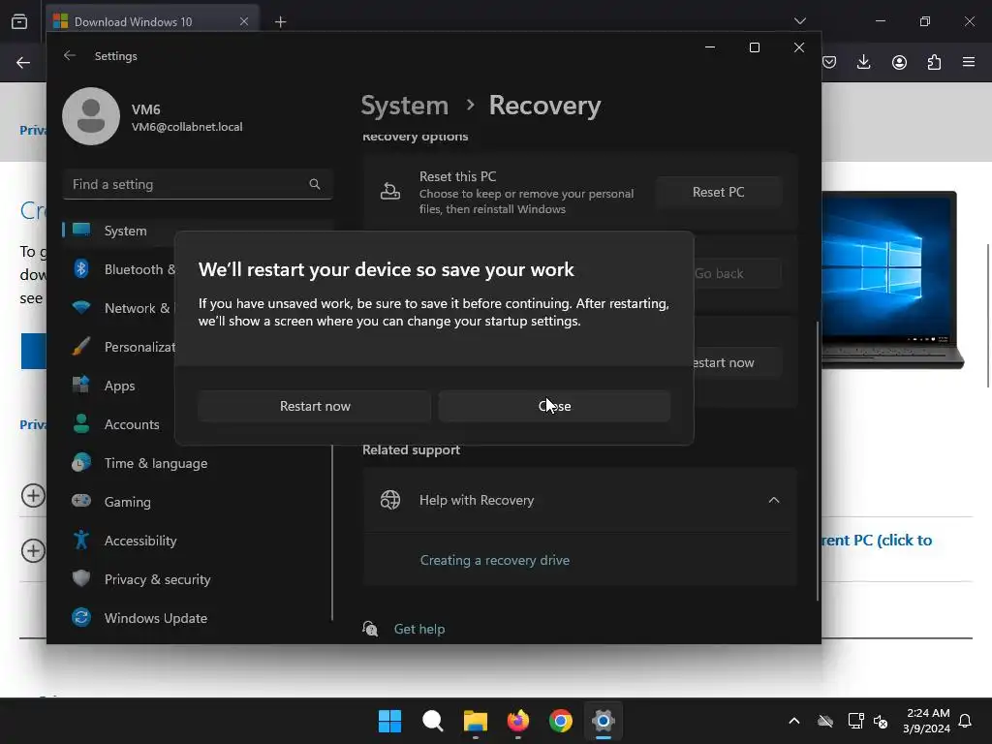The width and height of the screenshot is (992, 744).
Task: Switch to Firefox on the taskbar
Action: click(518, 721)
